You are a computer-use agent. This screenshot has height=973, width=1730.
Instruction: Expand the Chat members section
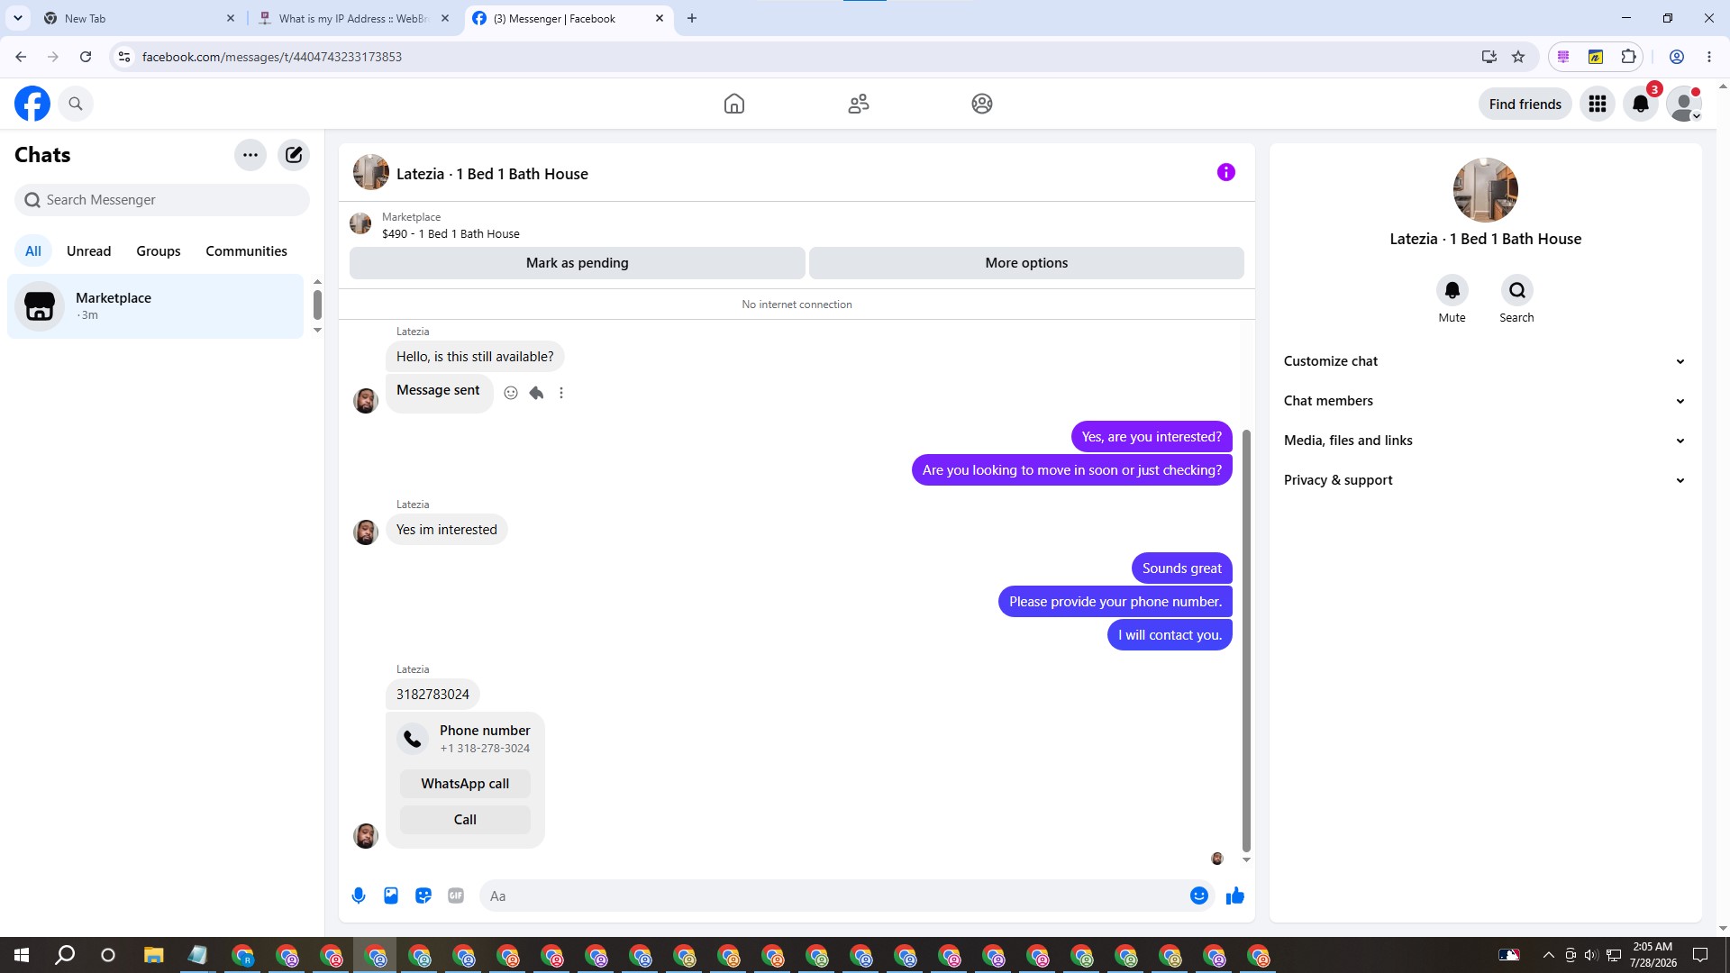point(1485,401)
